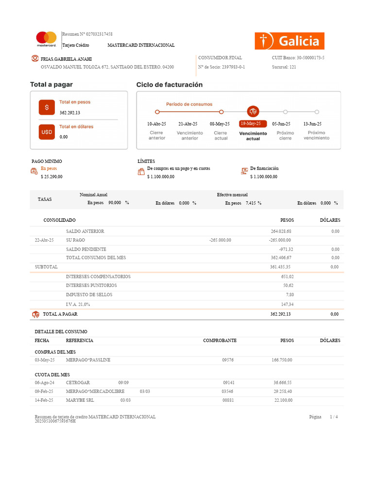Click the SU PAGO row label

75,240
